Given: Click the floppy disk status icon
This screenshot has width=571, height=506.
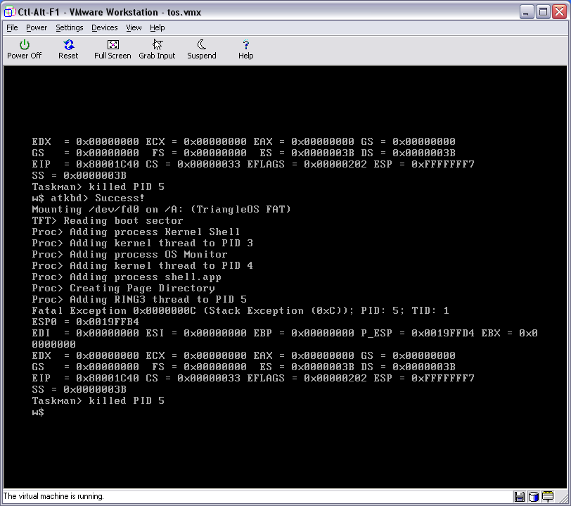Looking at the screenshot, I should (x=520, y=496).
